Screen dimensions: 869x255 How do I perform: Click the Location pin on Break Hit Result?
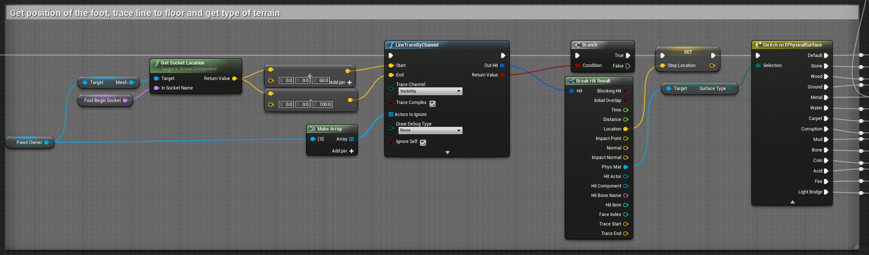(625, 129)
